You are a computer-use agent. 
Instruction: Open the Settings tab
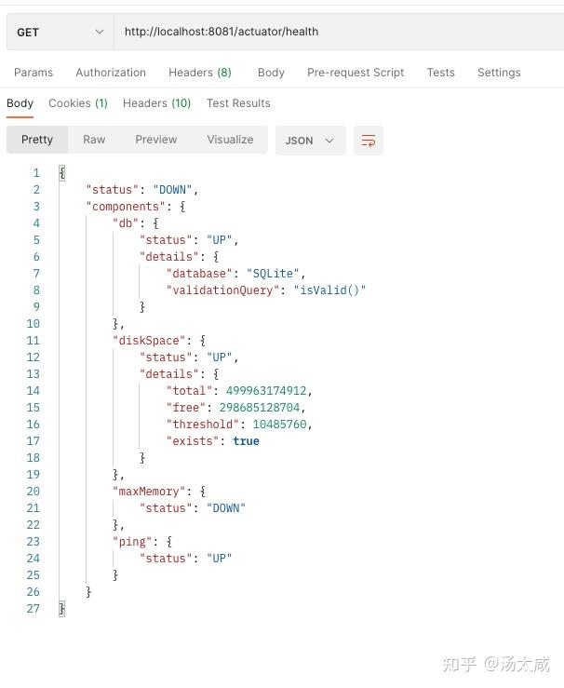click(499, 73)
